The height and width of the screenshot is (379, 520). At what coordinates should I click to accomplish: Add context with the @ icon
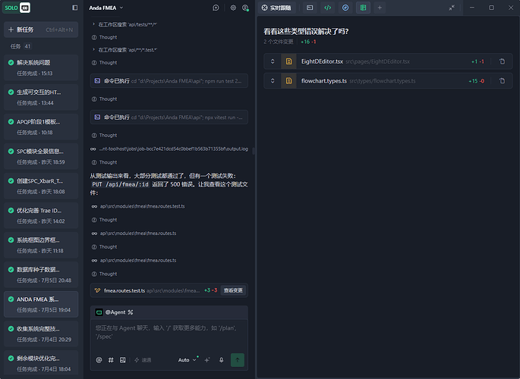[x=99, y=360]
